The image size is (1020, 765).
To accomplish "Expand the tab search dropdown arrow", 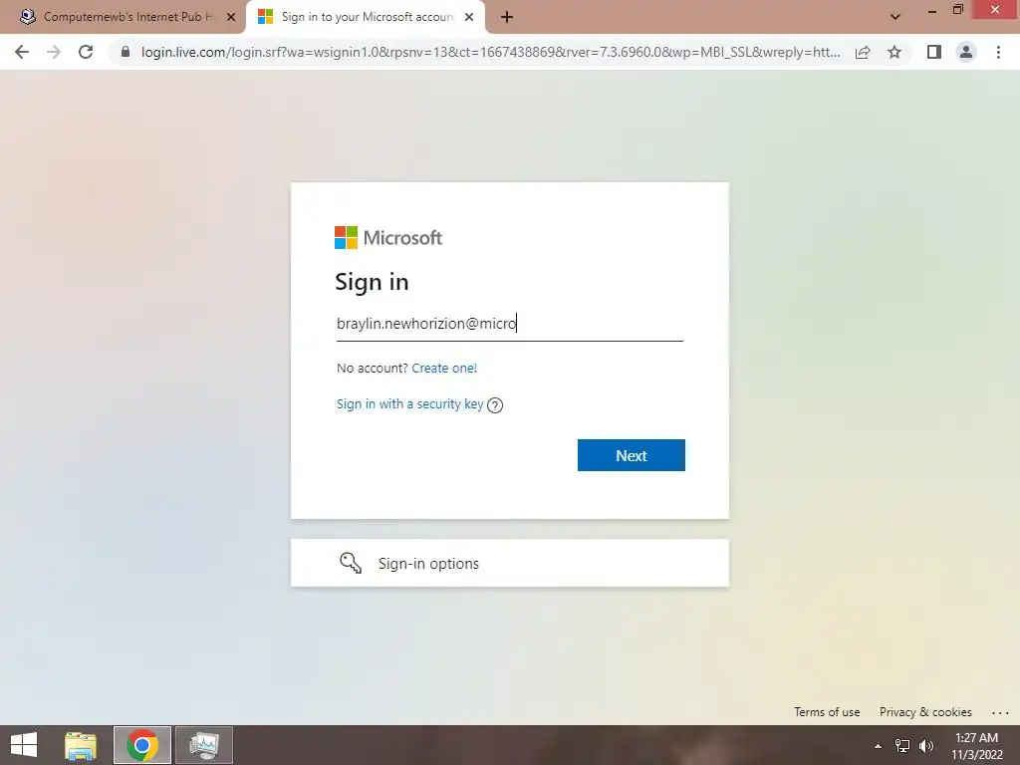I will pyautogui.click(x=895, y=17).
